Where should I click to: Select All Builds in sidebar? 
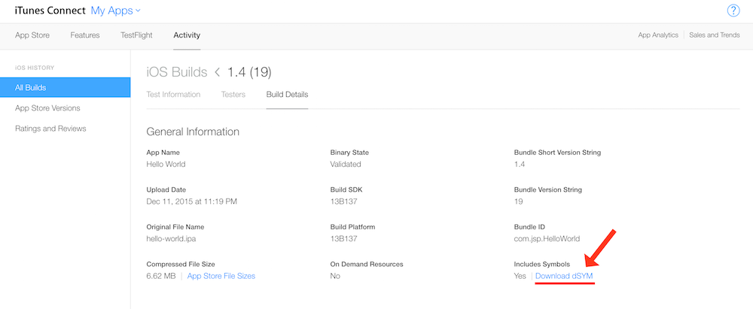point(66,87)
